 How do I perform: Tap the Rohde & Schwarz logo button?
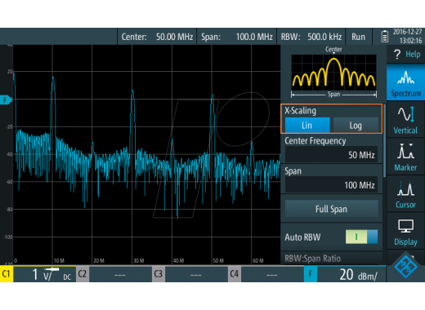pyautogui.click(x=406, y=267)
